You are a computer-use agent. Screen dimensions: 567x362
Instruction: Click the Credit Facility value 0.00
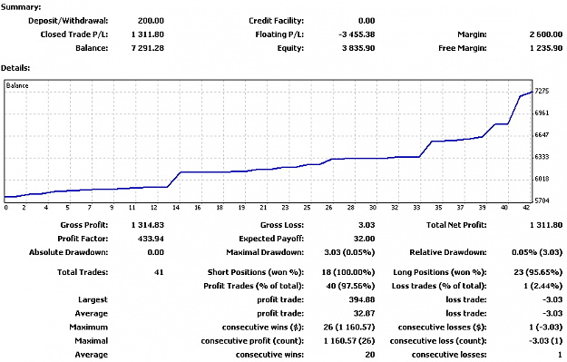[x=367, y=21]
